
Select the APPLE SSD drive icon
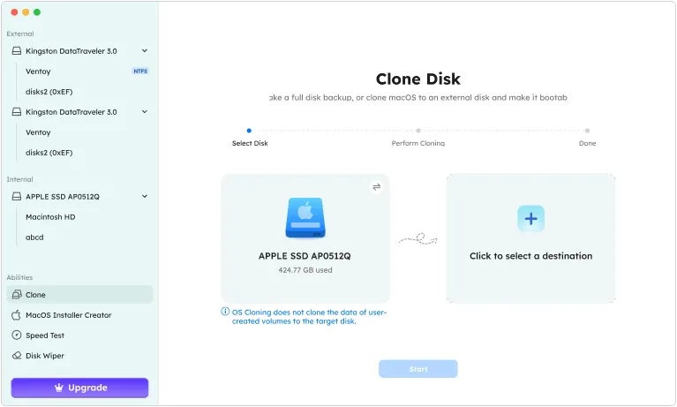pos(305,218)
